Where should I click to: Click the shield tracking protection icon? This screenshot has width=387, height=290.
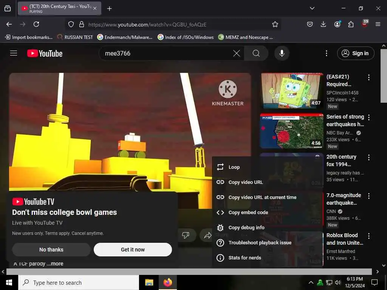point(71,24)
